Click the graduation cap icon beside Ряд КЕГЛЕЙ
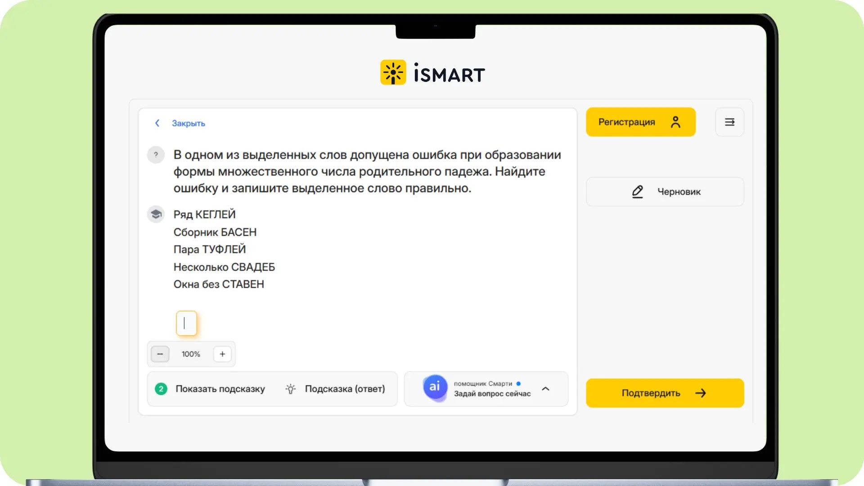Image resolution: width=864 pixels, height=486 pixels. (x=156, y=214)
